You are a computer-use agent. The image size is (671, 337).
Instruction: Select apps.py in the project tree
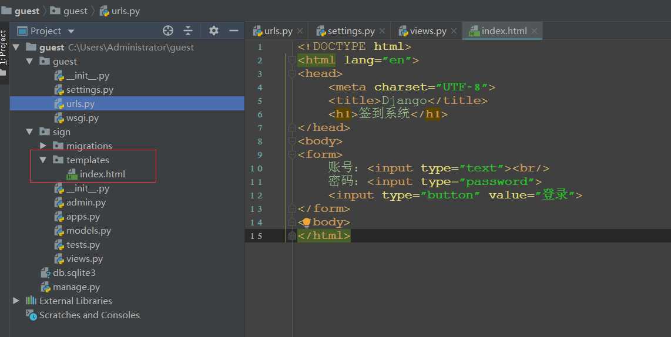pyautogui.click(x=83, y=217)
